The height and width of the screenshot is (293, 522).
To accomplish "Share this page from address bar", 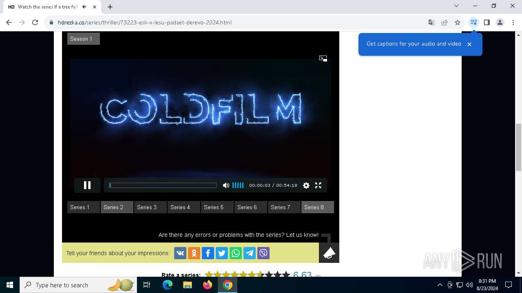I will coord(445,22).
